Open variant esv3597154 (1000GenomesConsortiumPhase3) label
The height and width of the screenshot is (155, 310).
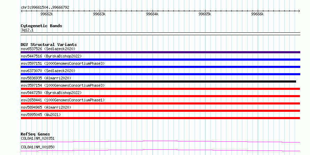click(63, 85)
